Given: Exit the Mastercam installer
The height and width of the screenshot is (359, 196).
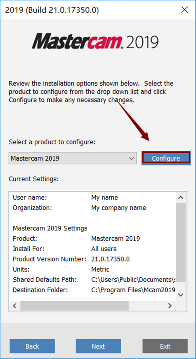Looking at the screenshot, I should point(165,346).
